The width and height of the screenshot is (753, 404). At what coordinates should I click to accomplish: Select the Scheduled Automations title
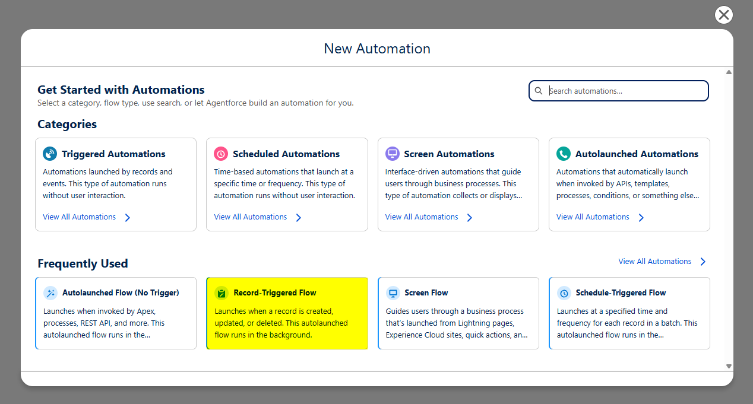286,154
